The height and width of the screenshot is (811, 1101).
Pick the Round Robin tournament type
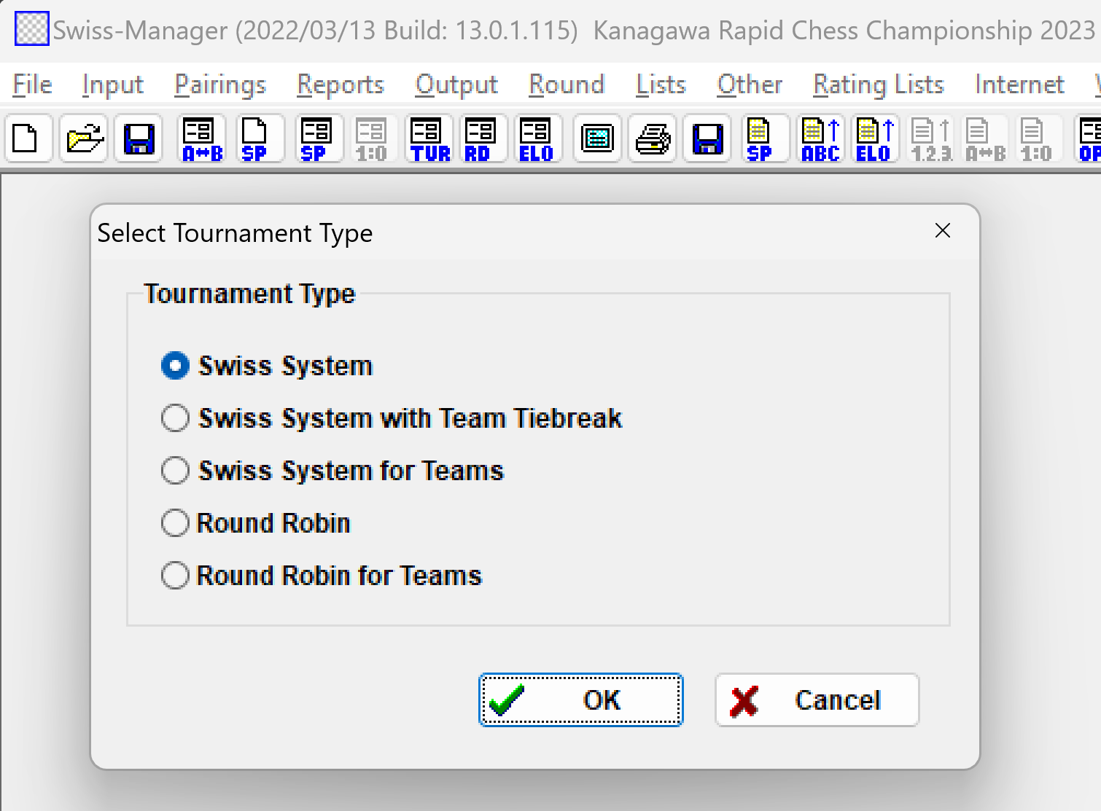(x=175, y=523)
